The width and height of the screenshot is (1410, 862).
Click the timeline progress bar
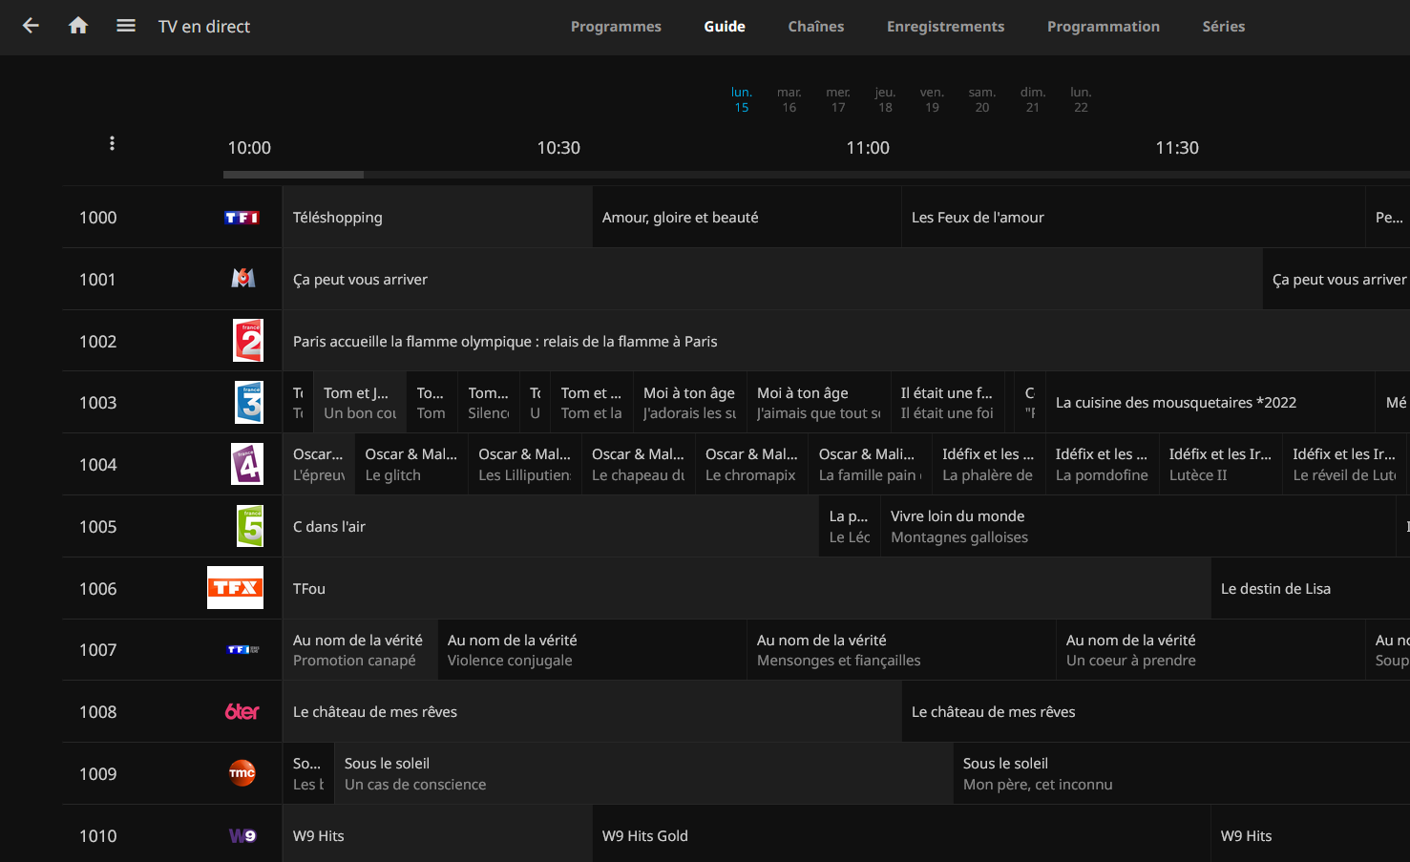pos(816,175)
